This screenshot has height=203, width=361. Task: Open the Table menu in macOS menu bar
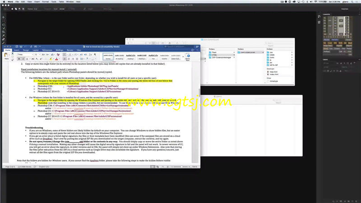(61, 2)
